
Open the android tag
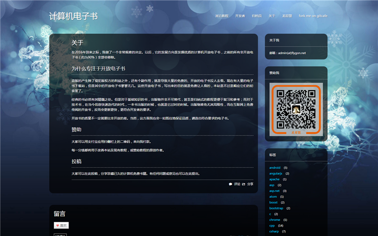click(x=275, y=168)
